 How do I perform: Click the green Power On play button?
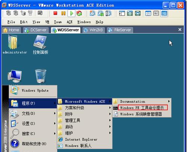coord(71,13)
